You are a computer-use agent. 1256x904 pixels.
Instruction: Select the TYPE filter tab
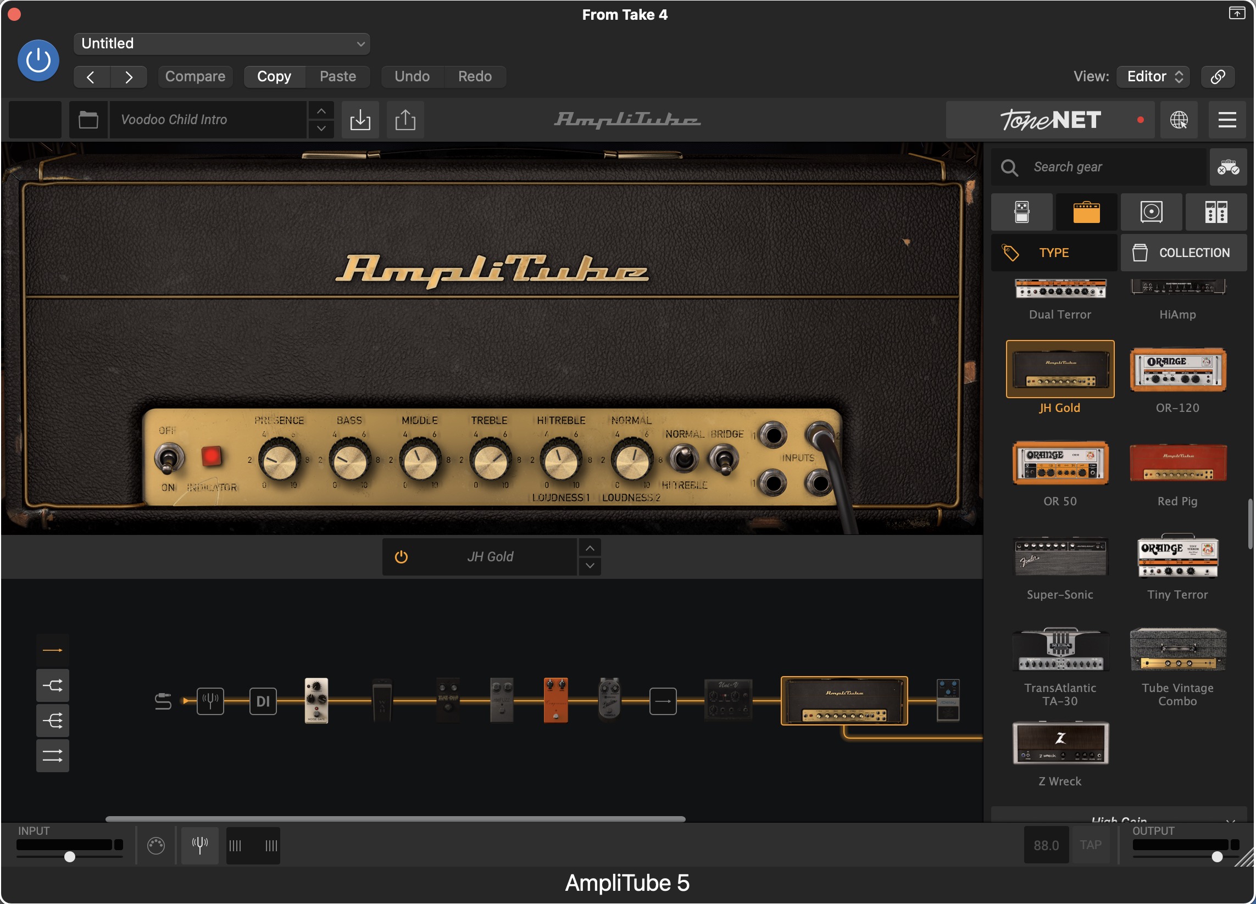(1053, 253)
